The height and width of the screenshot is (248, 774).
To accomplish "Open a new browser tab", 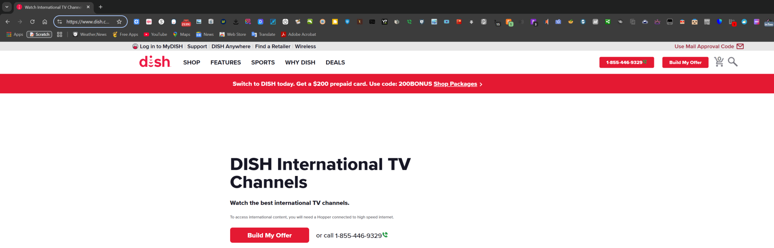I will coord(100,7).
